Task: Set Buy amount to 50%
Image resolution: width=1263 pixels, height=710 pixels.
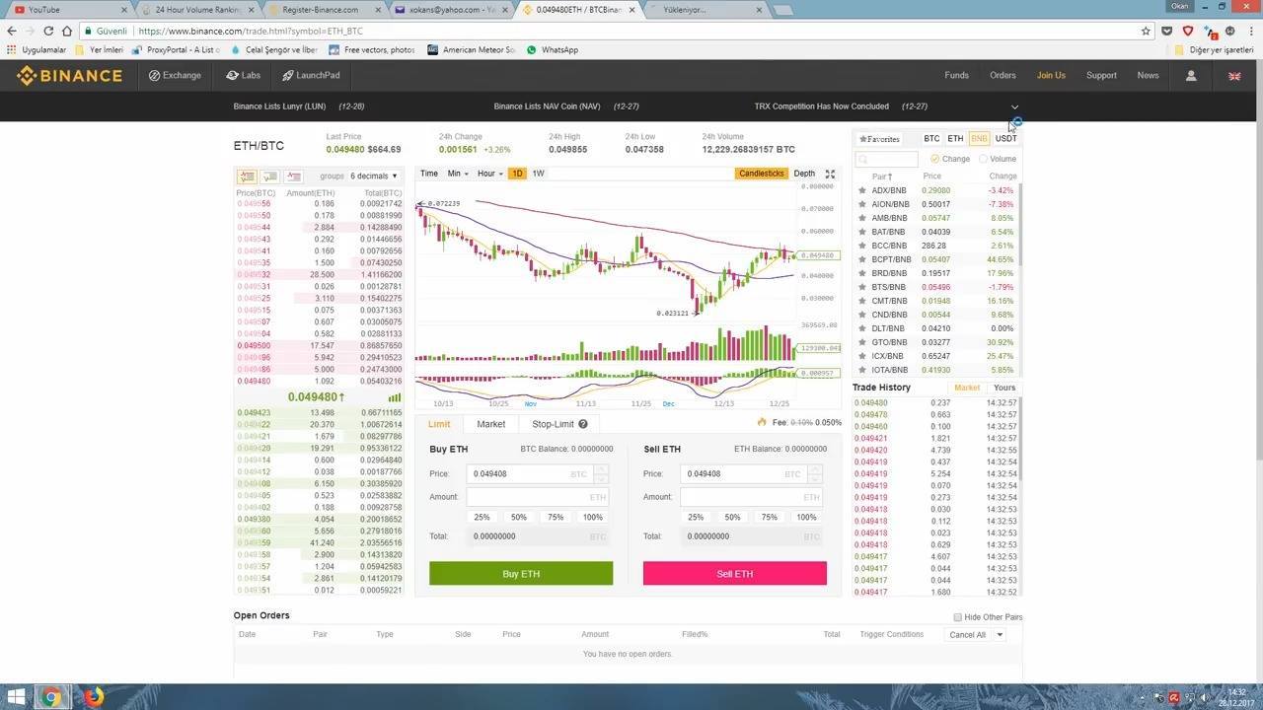Action: 519,517
